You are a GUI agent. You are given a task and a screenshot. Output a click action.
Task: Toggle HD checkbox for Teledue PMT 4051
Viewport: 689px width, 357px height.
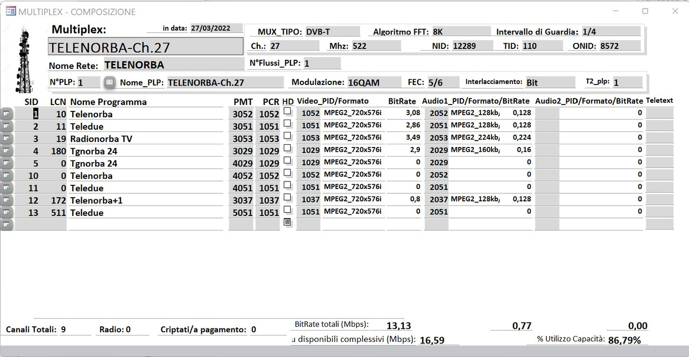[287, 185]
